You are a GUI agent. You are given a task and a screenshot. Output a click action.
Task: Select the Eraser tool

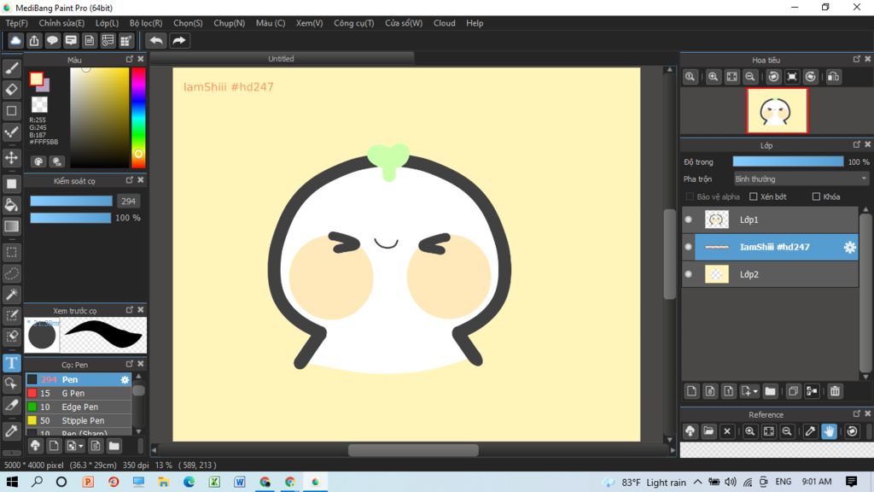pyautogui.click(x=12, y=89)
